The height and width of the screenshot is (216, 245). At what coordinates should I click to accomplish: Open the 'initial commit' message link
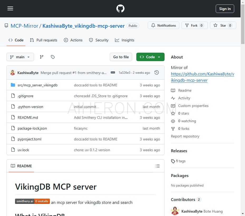85,107
